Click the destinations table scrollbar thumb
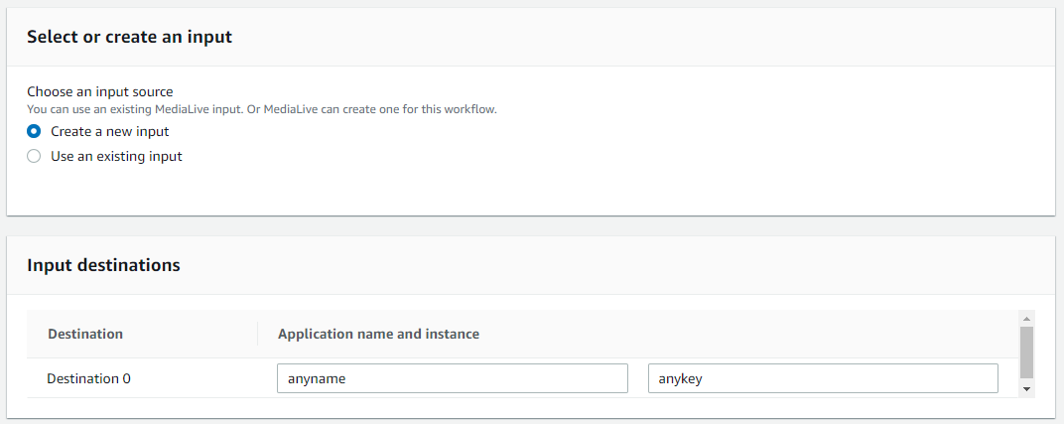 1026,353
